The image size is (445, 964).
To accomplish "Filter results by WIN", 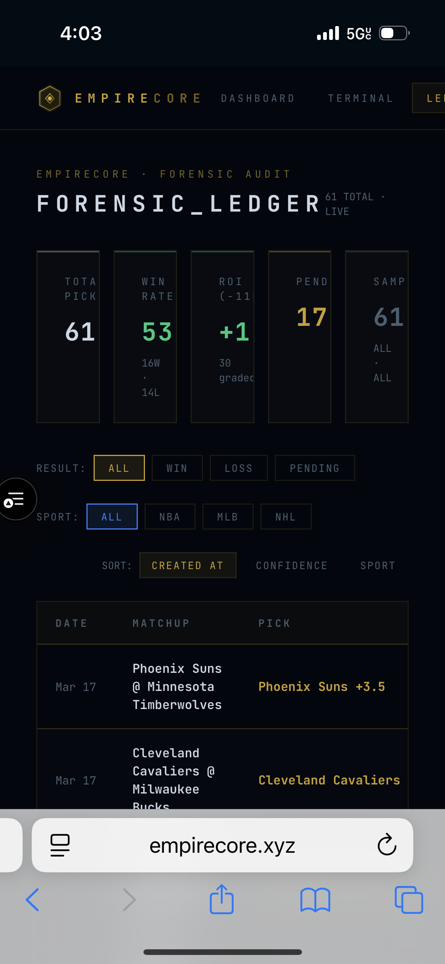I will click(x=177, y=468).
